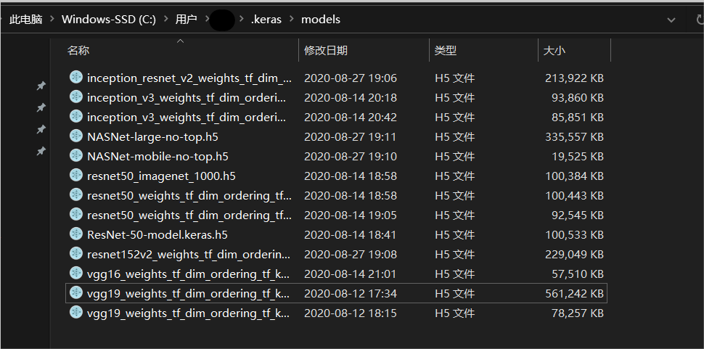704x349 pixels.
Task: Click the resnet152v2 weights file icon
Action: pos(76,254)
